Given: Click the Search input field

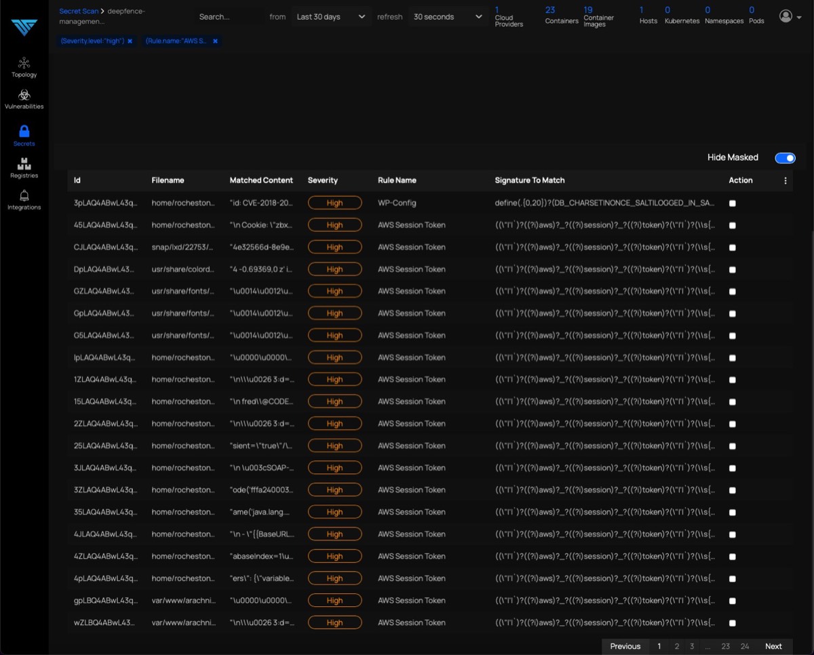Looking at the screenshot, I should point(227,17).
